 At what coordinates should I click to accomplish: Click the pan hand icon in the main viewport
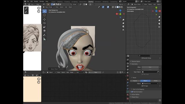[x=123, y=23]
